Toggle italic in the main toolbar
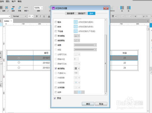152x113 pixels. [40, 16]
